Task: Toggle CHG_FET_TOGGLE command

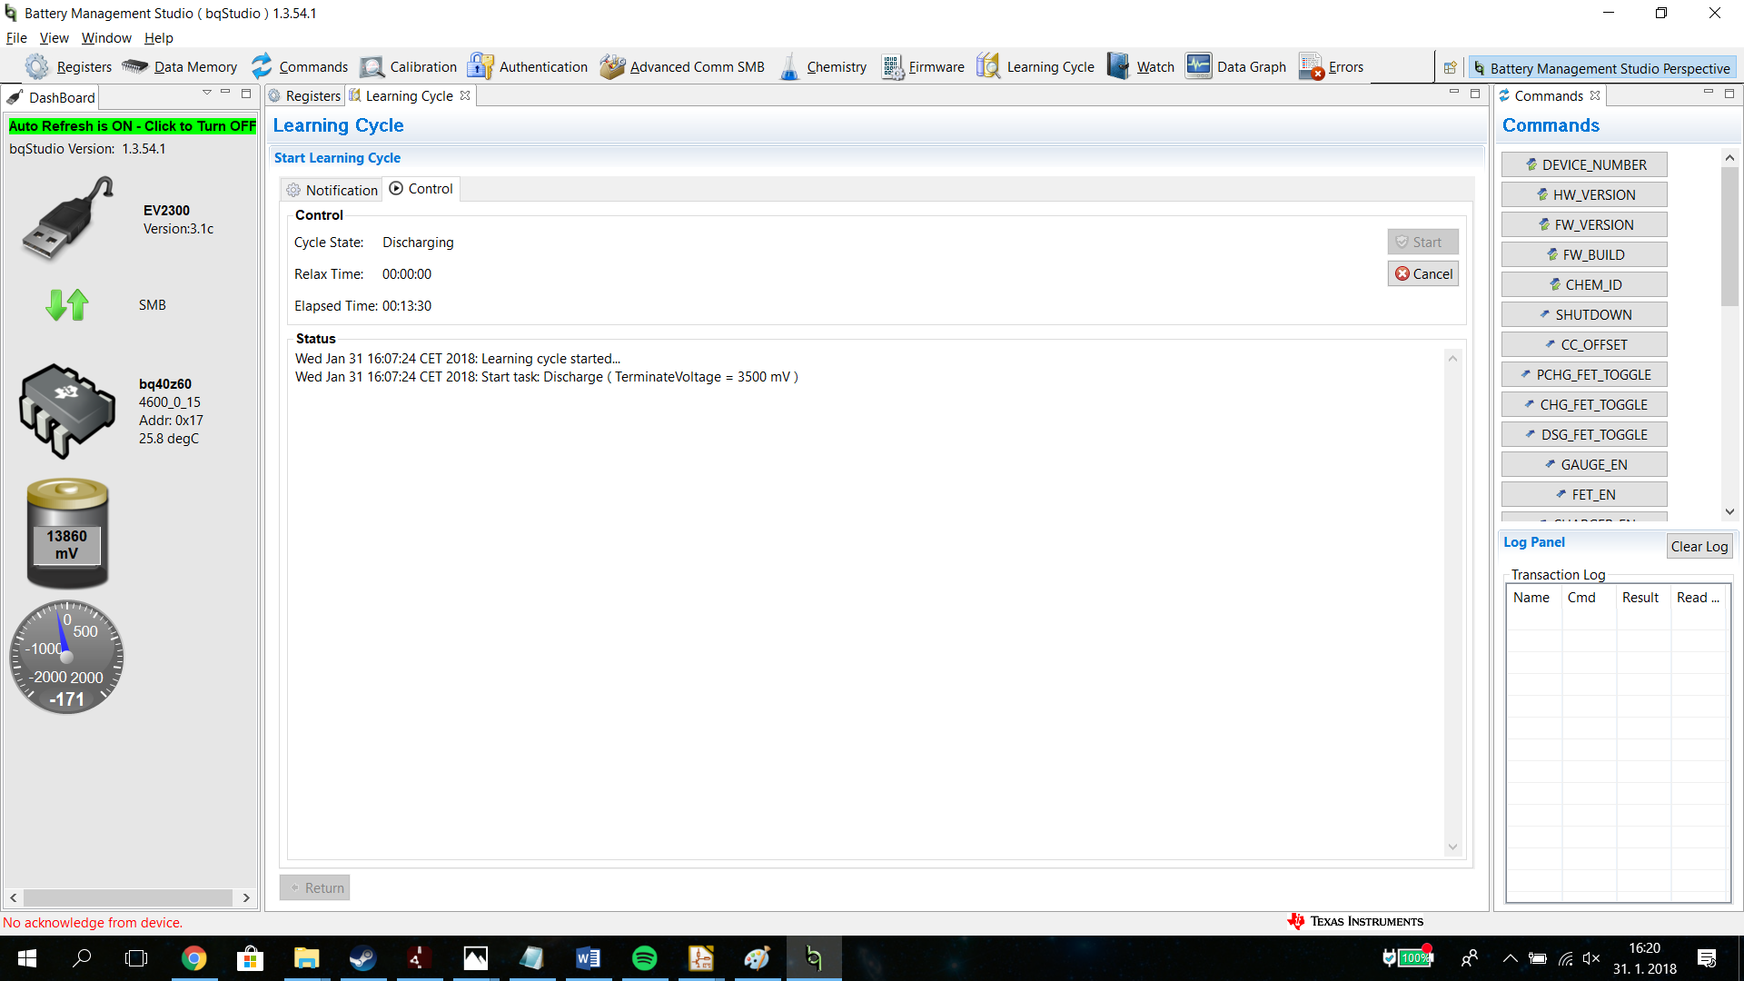Action: tap(1584, 404)
